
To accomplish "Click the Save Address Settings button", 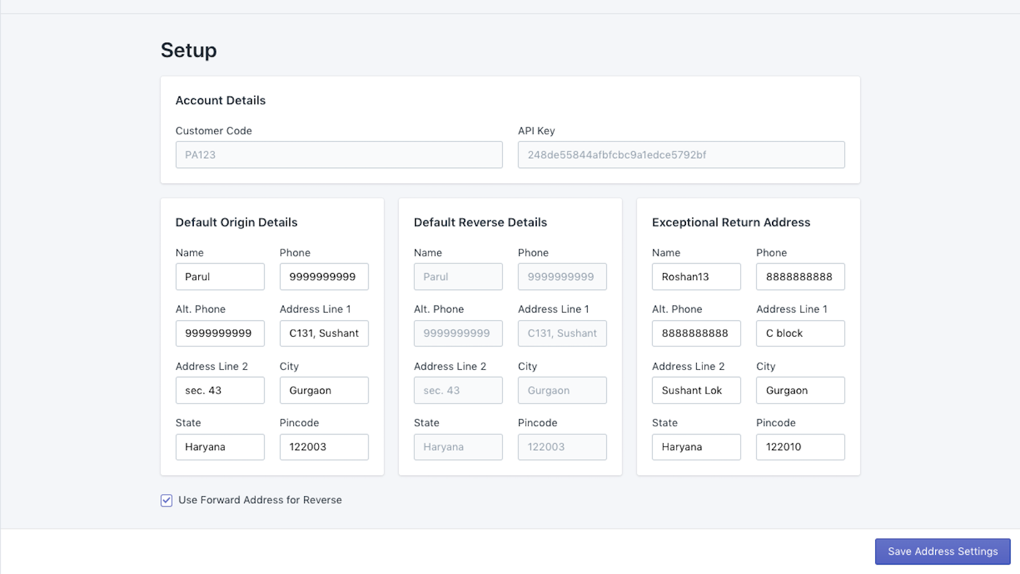I will (942, 551).
